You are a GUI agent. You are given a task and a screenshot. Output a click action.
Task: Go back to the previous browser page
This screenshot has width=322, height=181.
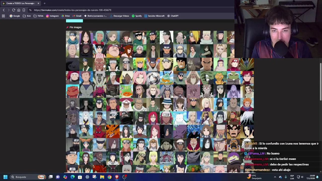4,10
